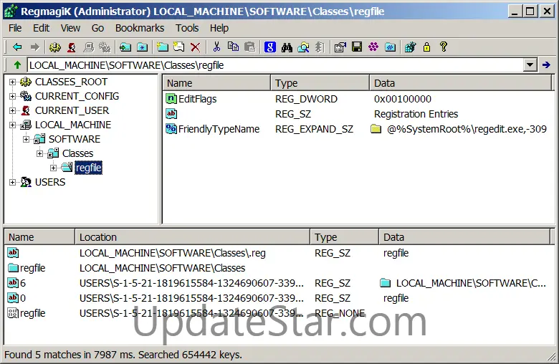559x364 pixels.
Task: Expand the regfile tree node
Action: [53, 168]
